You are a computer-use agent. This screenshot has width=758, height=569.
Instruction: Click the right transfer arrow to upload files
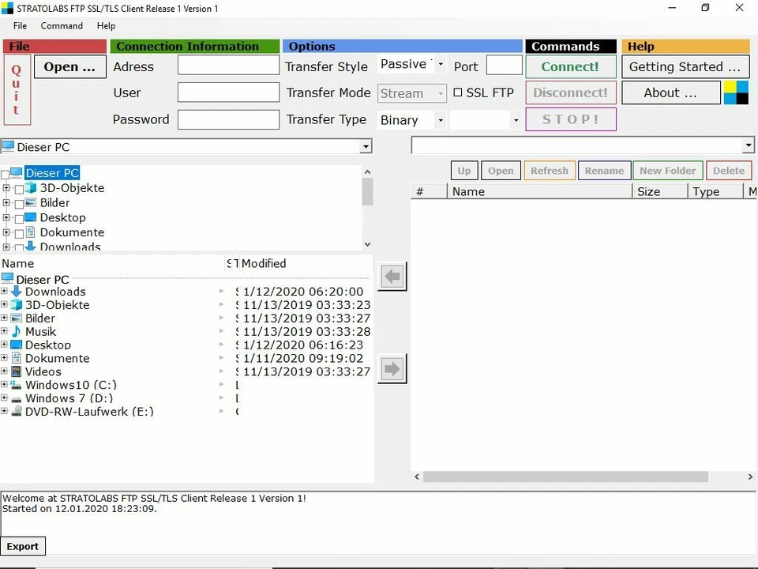(392, 367)
